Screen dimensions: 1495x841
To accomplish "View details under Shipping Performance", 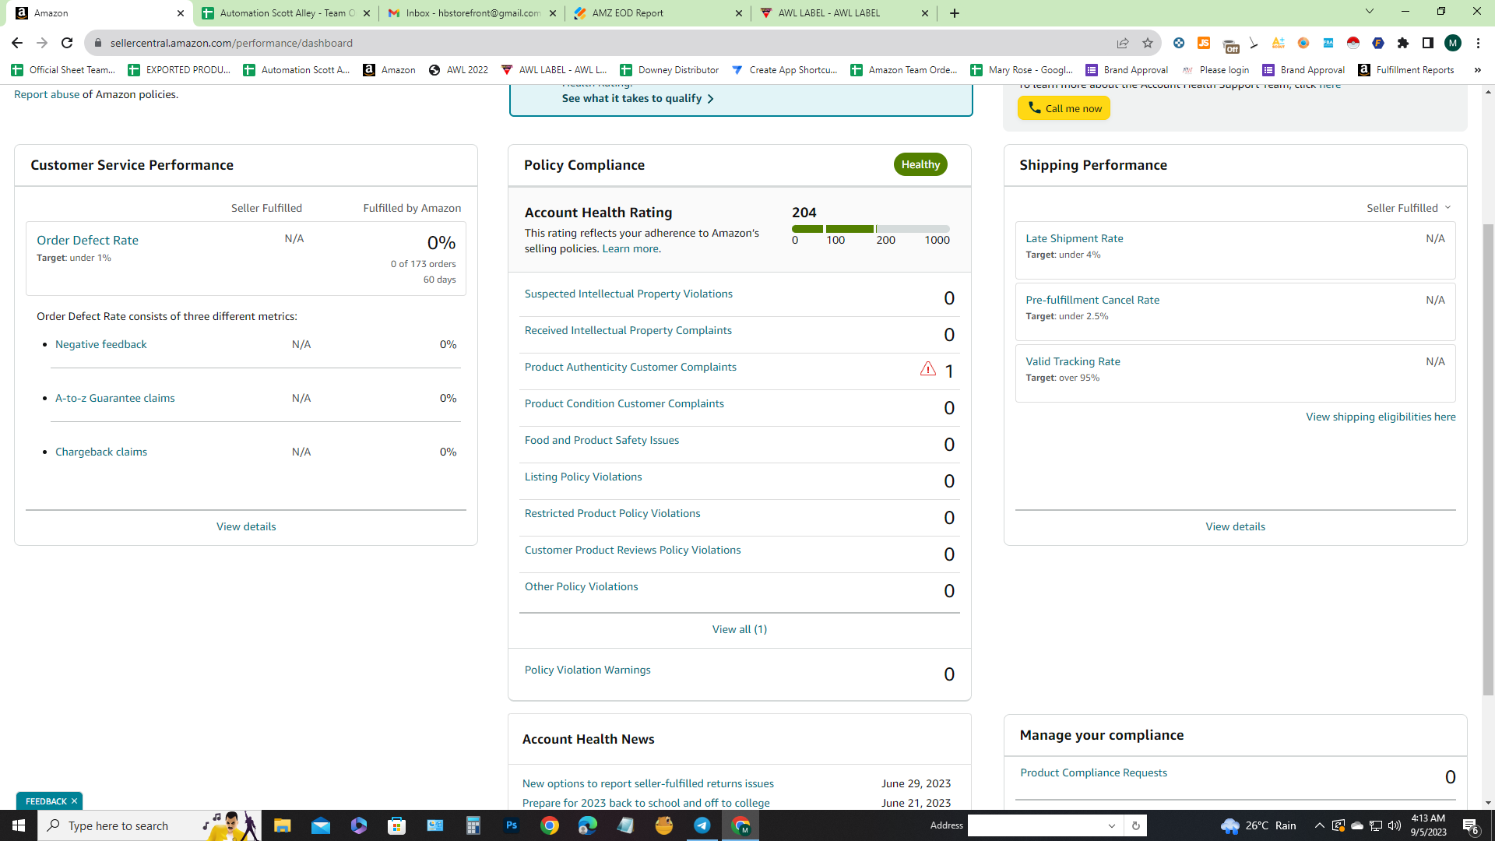I will 1235,526.
